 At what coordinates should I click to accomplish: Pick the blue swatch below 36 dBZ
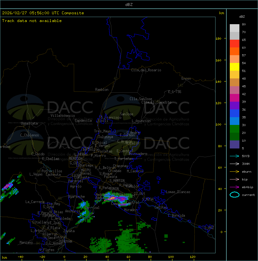[x=234, y=113]
